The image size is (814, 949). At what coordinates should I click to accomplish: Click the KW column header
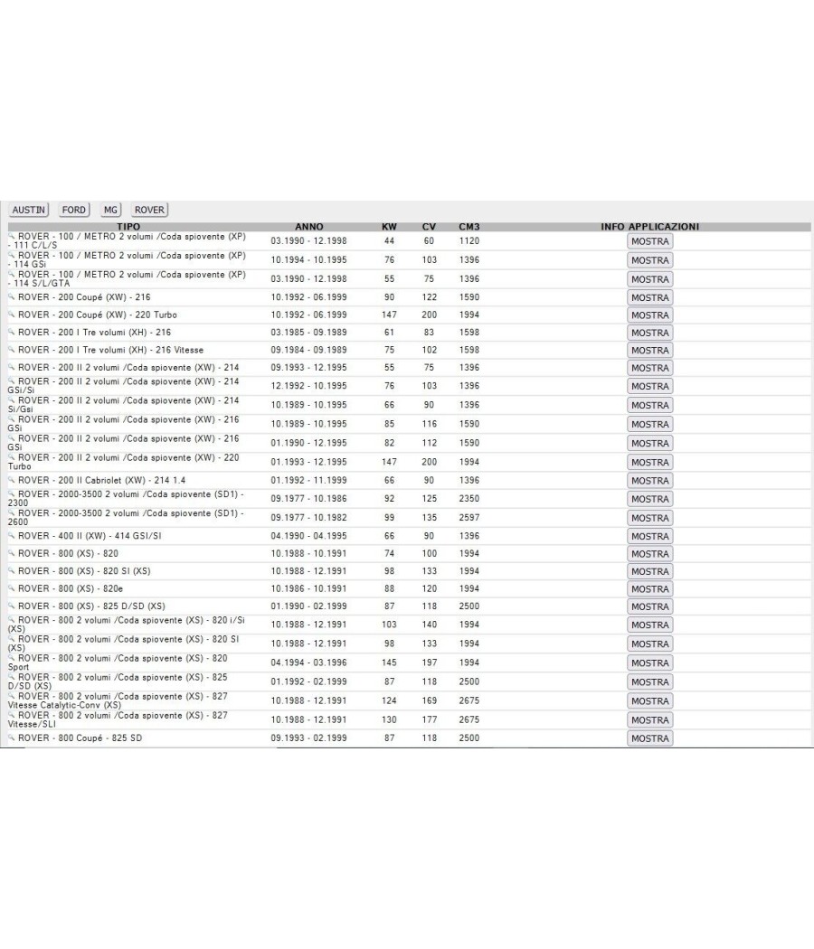(x=389, y=227)
